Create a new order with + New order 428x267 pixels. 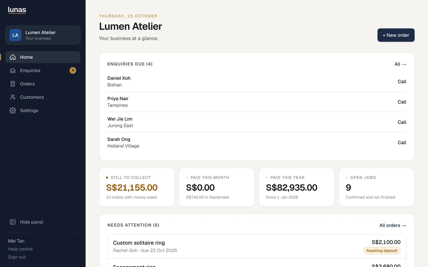tap(396, 35)
